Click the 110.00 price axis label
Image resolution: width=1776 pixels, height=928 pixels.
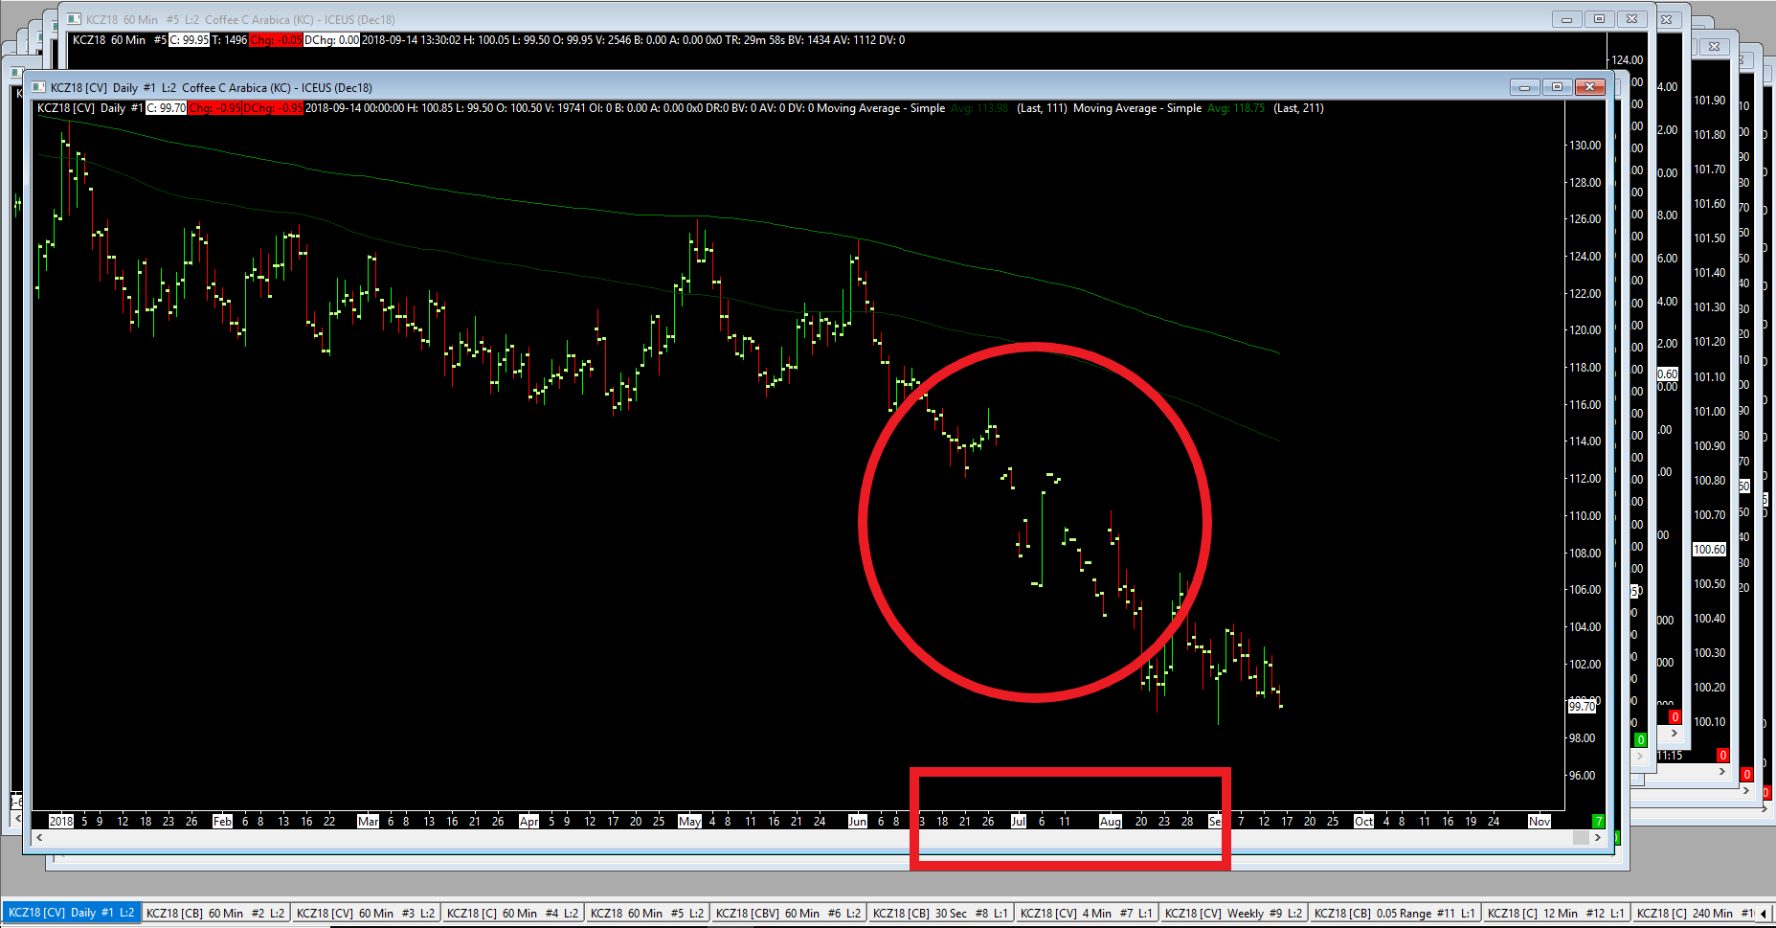1585,516
